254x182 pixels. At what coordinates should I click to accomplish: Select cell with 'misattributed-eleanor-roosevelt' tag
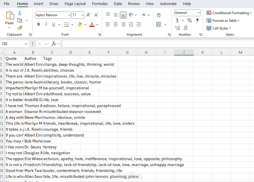[52, 112]
